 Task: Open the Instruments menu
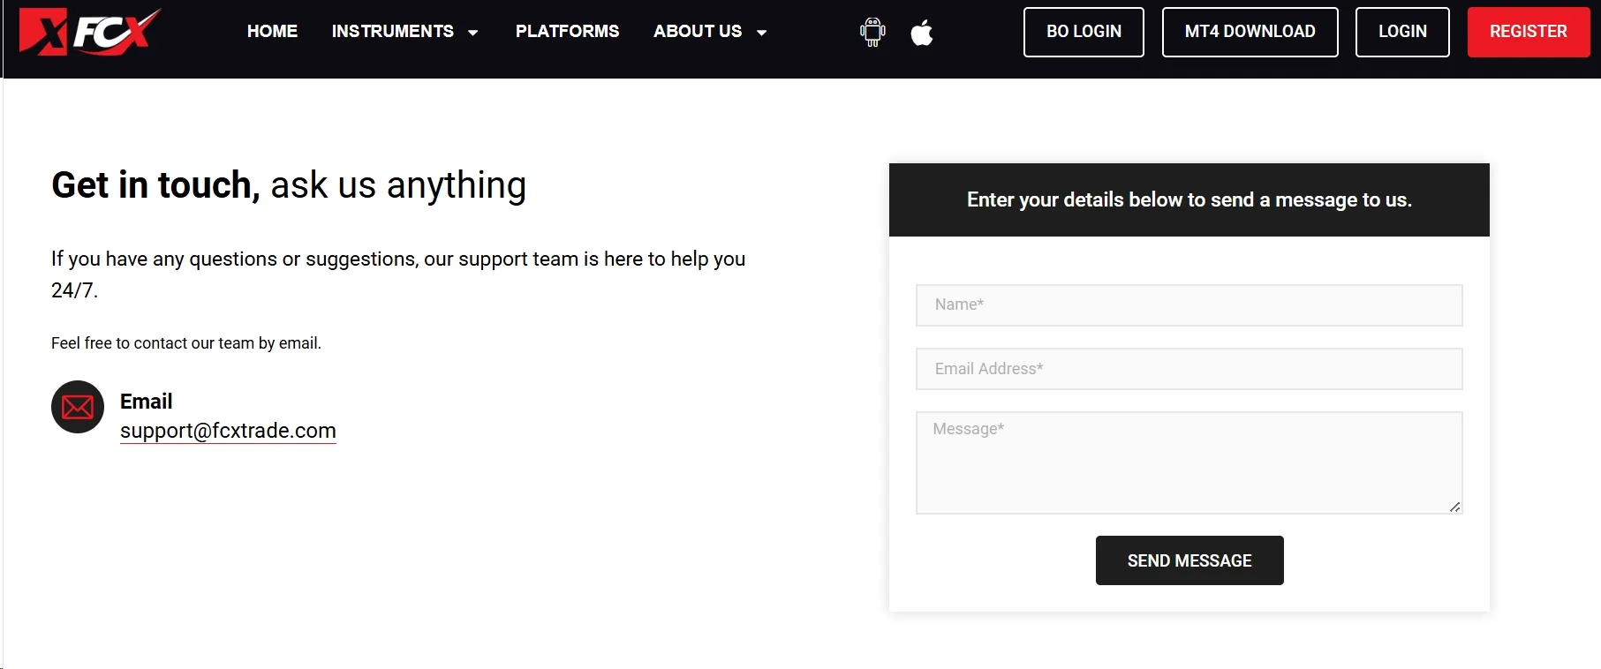[393, 31]
